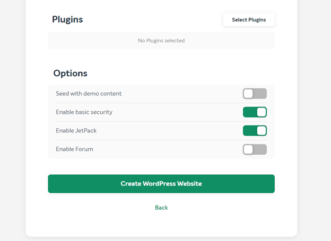Image resolution: width=331 pixels, height=241 pixels.
Task: Click gray track of demo content switch
Action: [260, 94]
